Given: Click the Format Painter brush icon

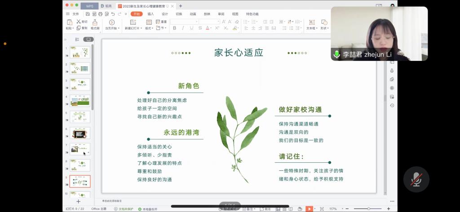Looking at the screenshot, I should pyautogui.click(x=95, y=22).
